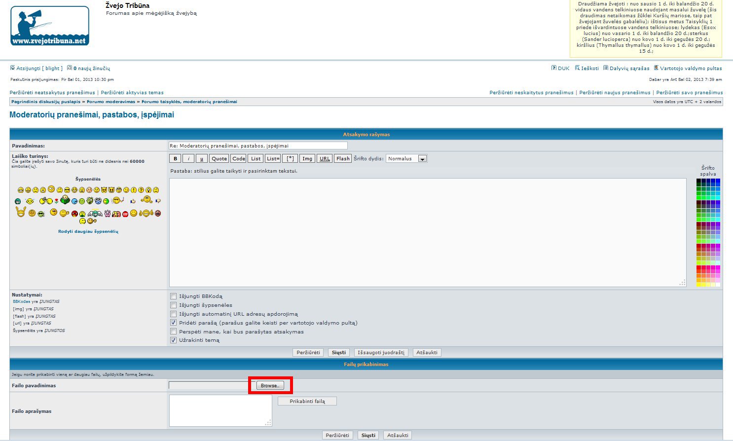Screen dimensions: 733x441
Task: Insert the thumbs-up smiley
Action: pos(133,201)
